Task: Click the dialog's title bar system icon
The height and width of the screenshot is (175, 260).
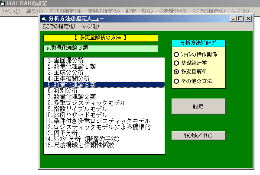Action: coord(45,19)
